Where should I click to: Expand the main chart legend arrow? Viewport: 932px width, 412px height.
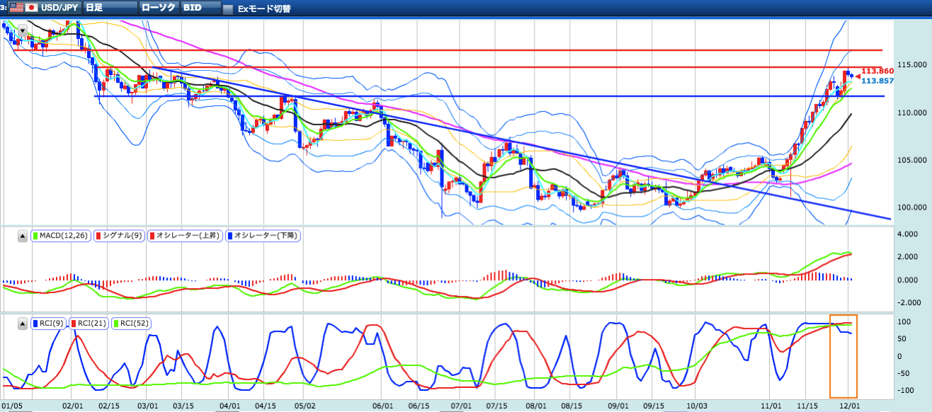tap(23, 30)
